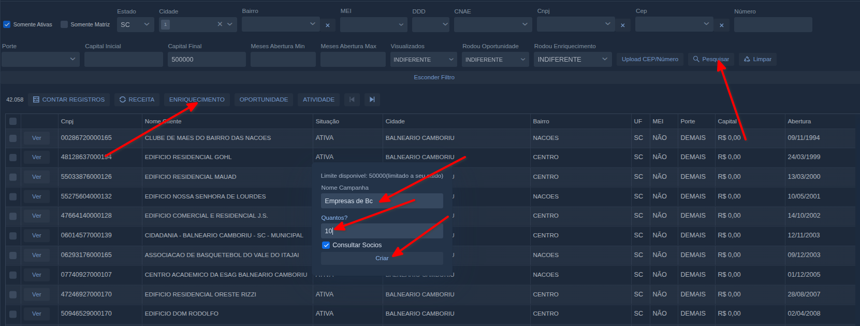Open Ver for EDIFICIO RESIDENCIAL GOHL
The height and width of the screenshot is (326, 860).
click(36, 158)
